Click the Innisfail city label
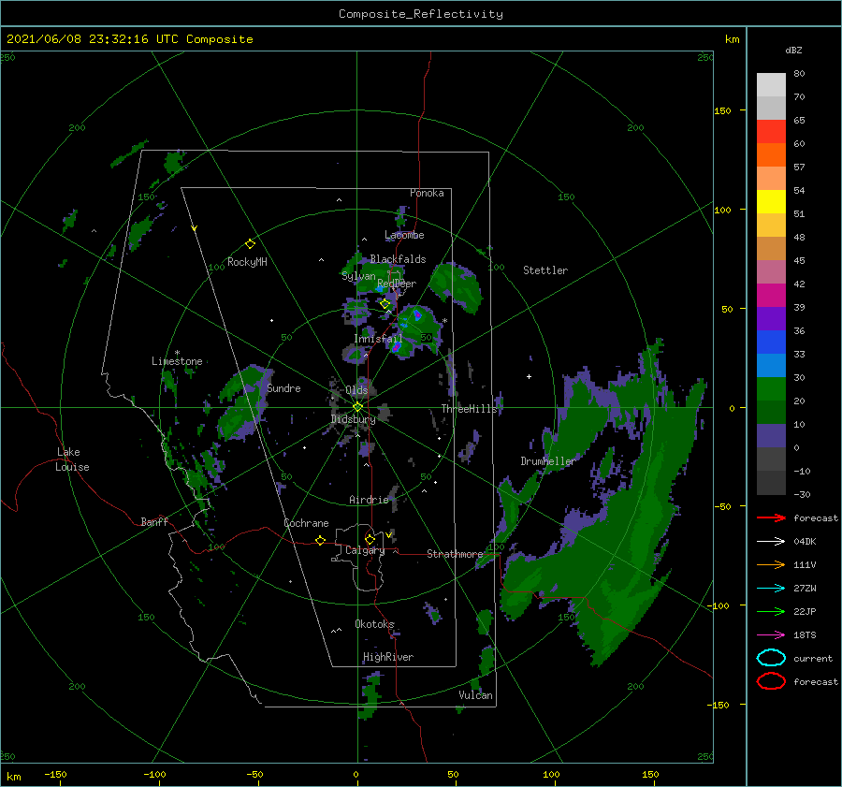This screenshot has width=842, height=787. [x=378, y=339]
